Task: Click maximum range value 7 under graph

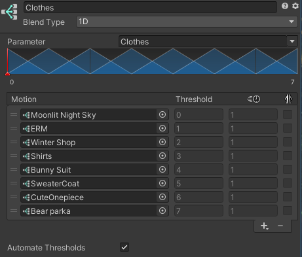Action: (292, 82)
